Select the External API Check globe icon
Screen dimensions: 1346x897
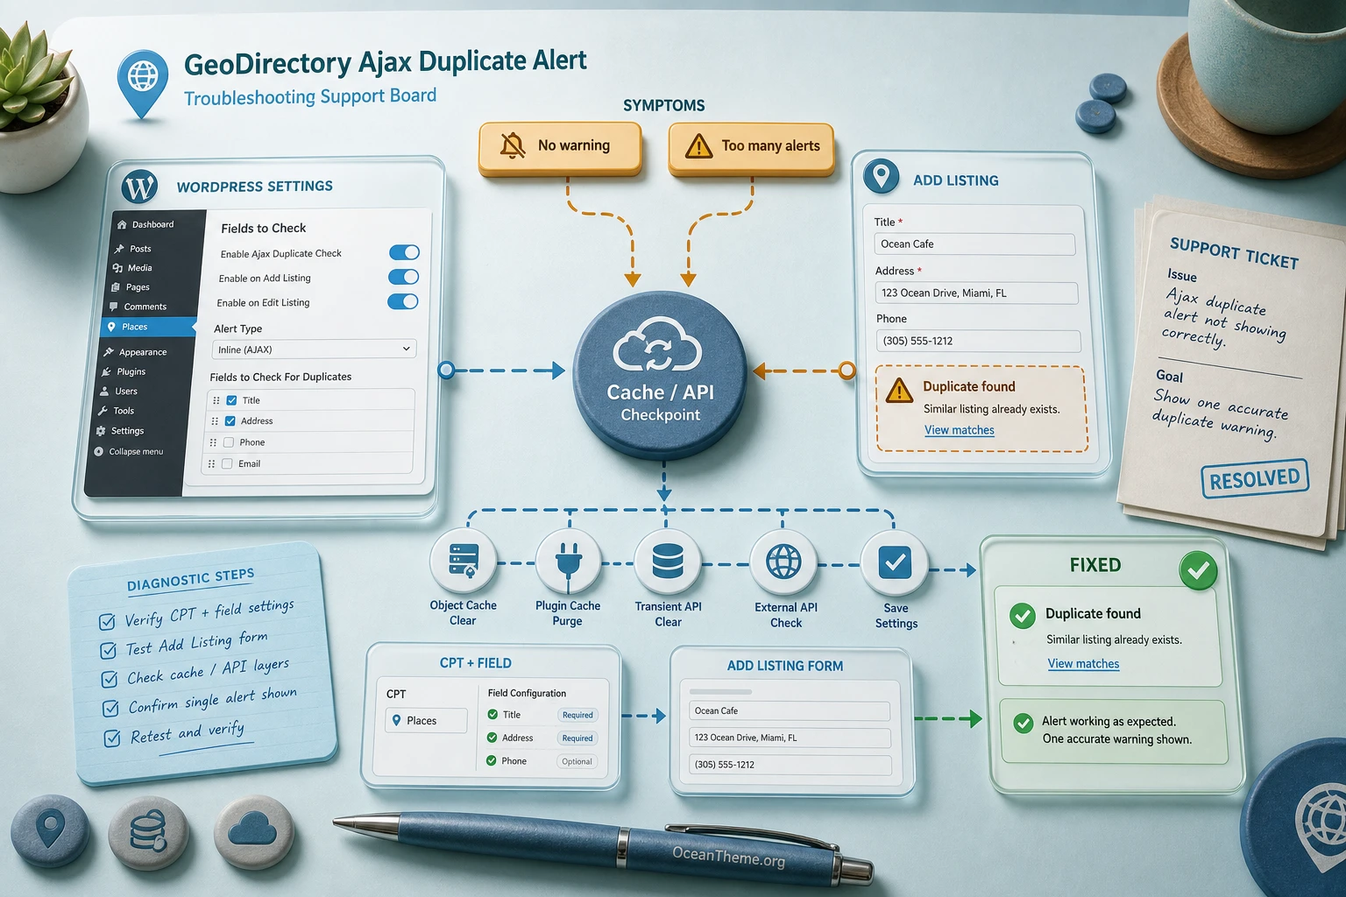tap(783, 562)
